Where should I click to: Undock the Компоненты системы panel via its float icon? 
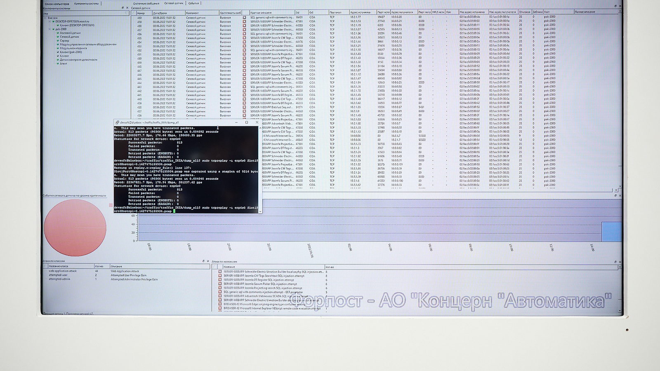click(x=123, y=8)
